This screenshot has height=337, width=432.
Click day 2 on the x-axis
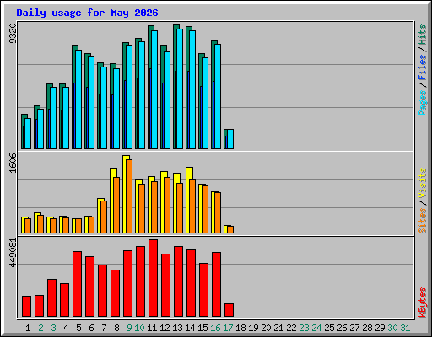40,328
